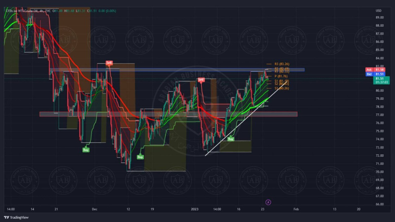
Task: Select the P (81.76) pivot label
Action: (281, 76)
